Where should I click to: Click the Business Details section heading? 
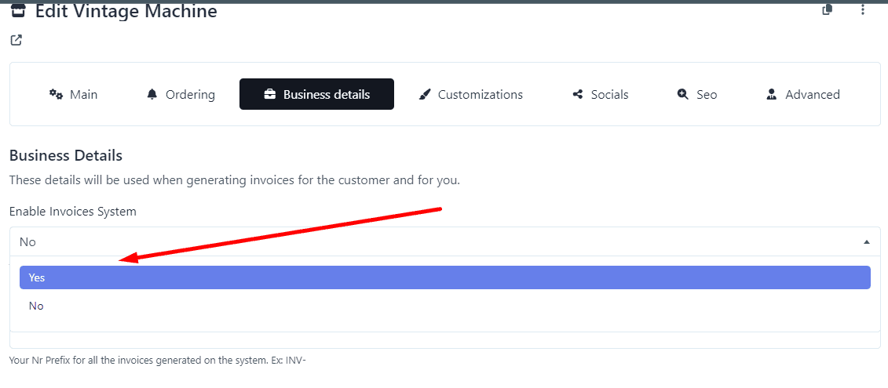click(x=66, y=155)
